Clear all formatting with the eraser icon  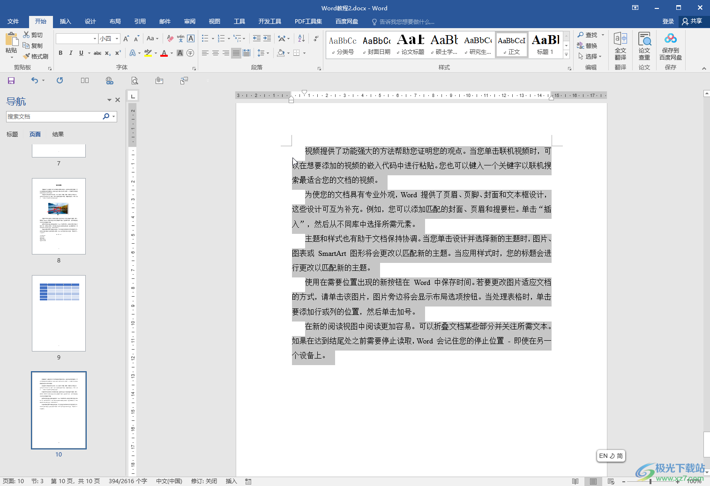pyautogui.click(x=170, y=38)
